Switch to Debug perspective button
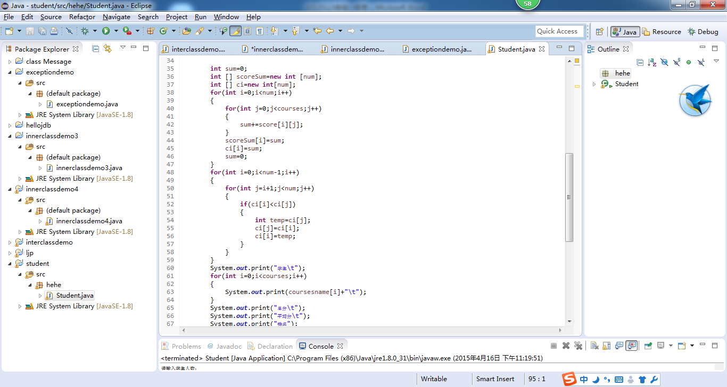The height and width of the screenshot is (387, 727). [x=703, y=31]
